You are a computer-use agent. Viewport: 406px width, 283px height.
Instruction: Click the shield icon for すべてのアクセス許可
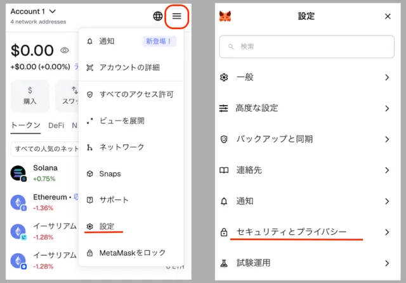tap(90, 94)
